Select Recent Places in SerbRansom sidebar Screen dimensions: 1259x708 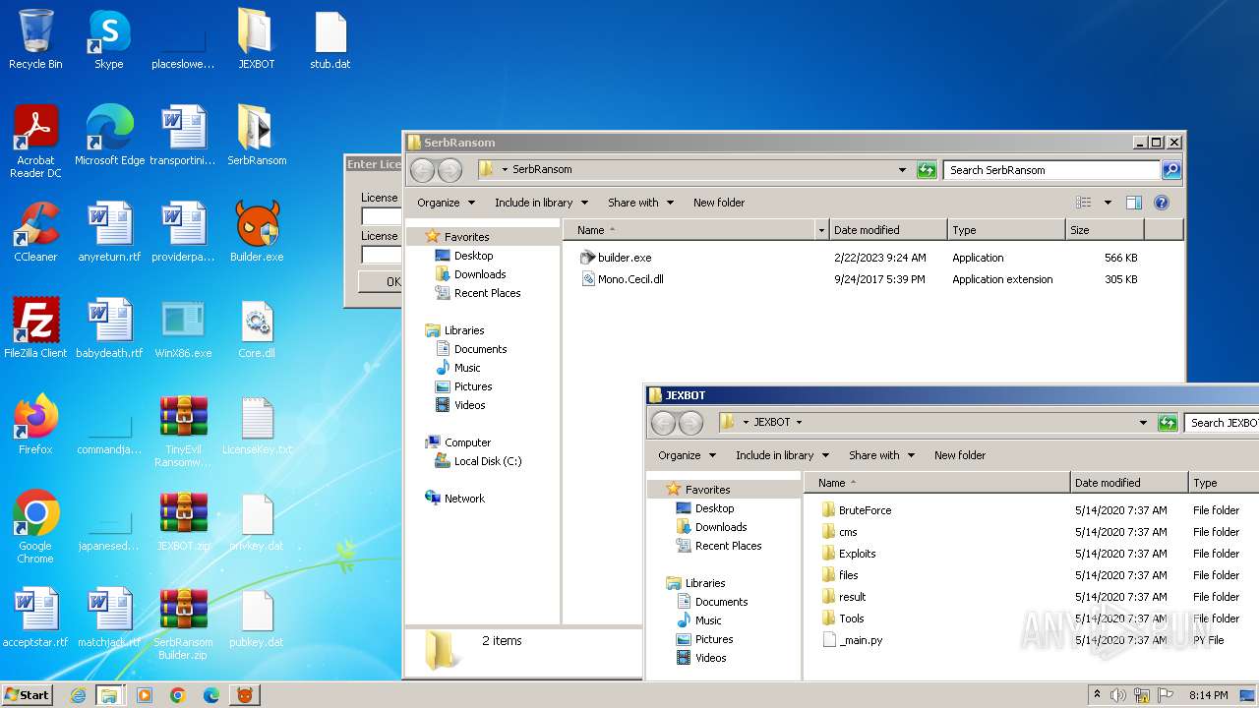click(x=487, y=293)
